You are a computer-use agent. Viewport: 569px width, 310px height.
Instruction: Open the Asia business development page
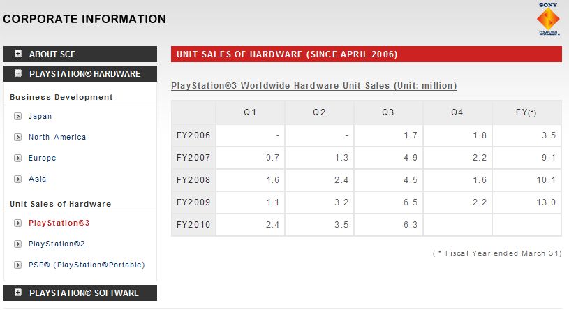click(x=37, y=179)
